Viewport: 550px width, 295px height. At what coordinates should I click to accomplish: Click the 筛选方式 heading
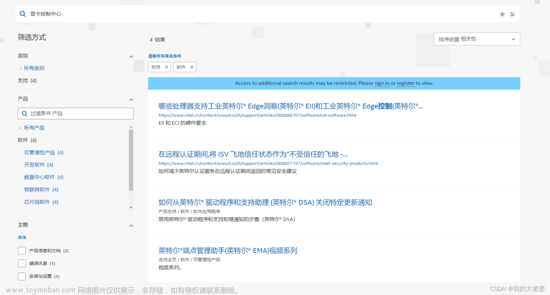click(x=32, y=37)
